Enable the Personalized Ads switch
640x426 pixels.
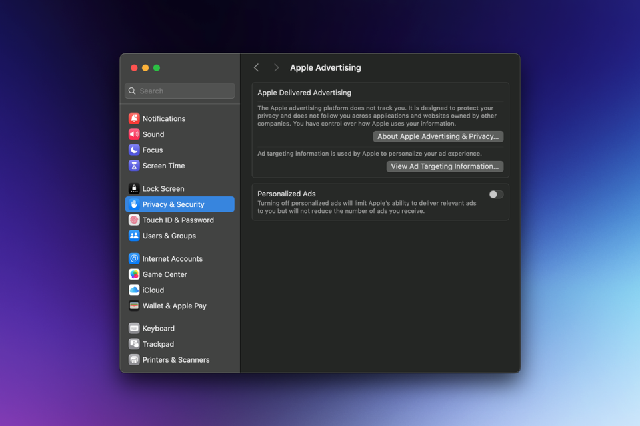496,194
